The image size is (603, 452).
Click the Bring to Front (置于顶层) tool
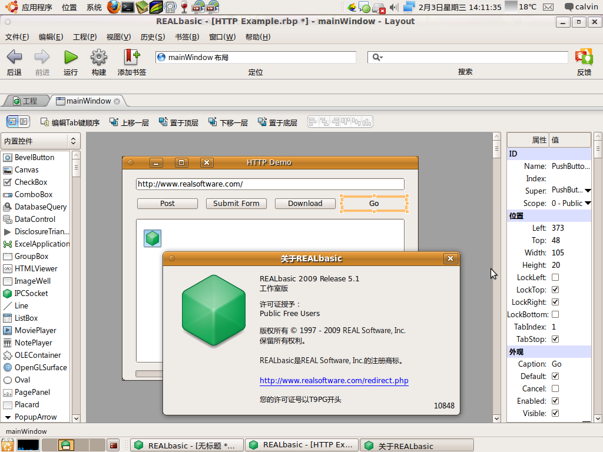click(178, 122)
